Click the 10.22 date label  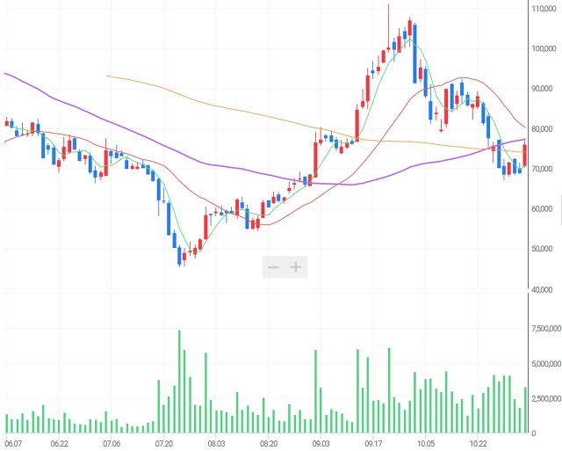coord(478,444)
